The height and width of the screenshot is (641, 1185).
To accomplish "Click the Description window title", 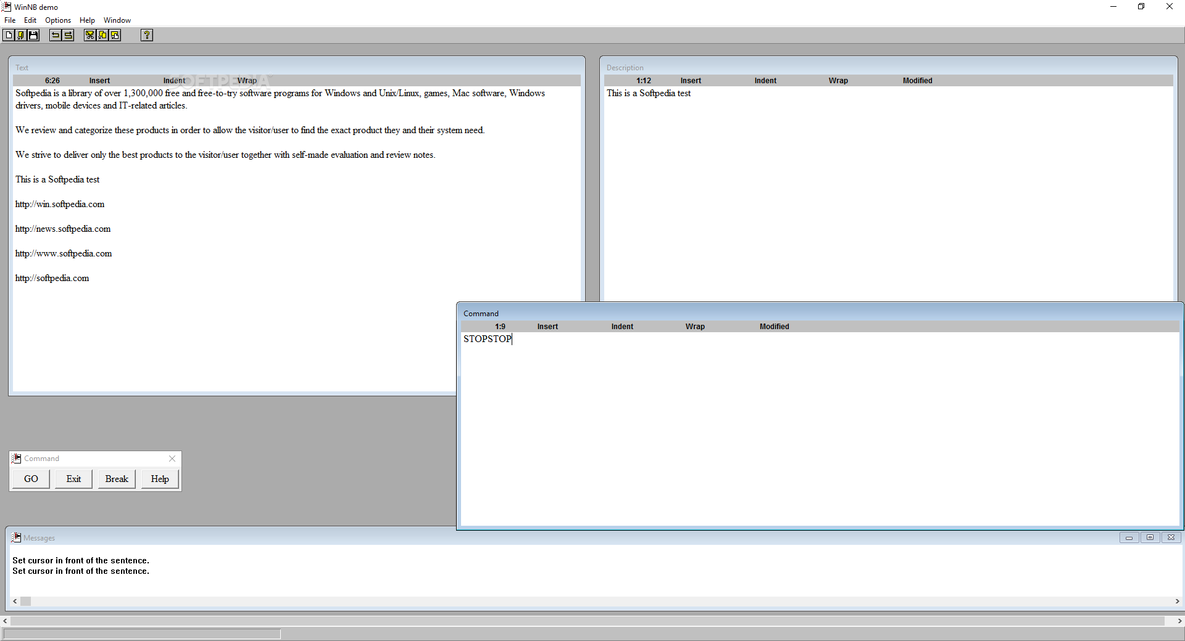I will [x=625, y=68].
